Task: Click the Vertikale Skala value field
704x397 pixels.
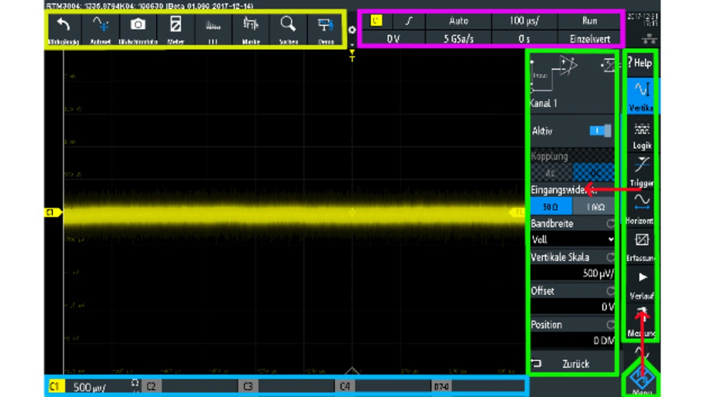Action: point(572,273)
